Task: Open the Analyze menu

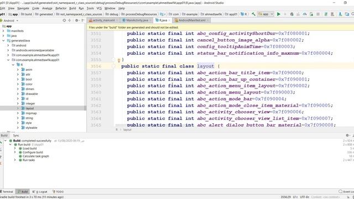Action: point(47,8)
